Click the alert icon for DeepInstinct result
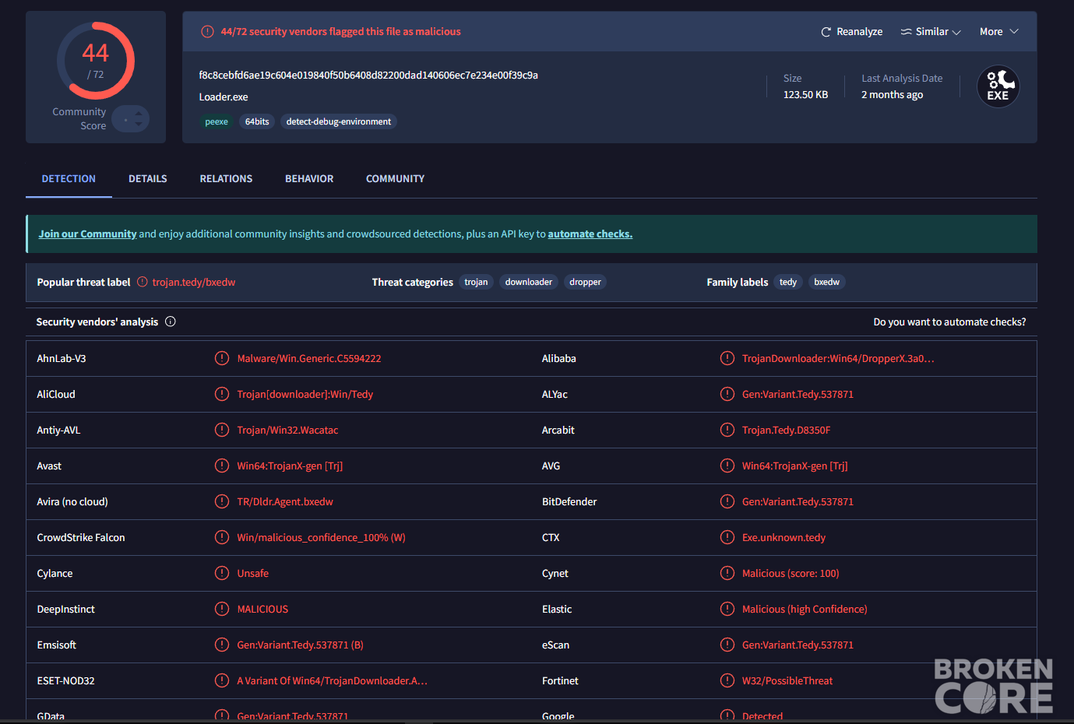This screenshot has width=1074, height=724. pos(222,609)
